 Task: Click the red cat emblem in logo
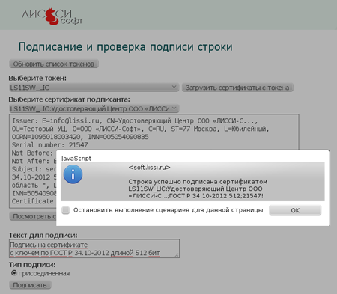[x=51, y=16]
